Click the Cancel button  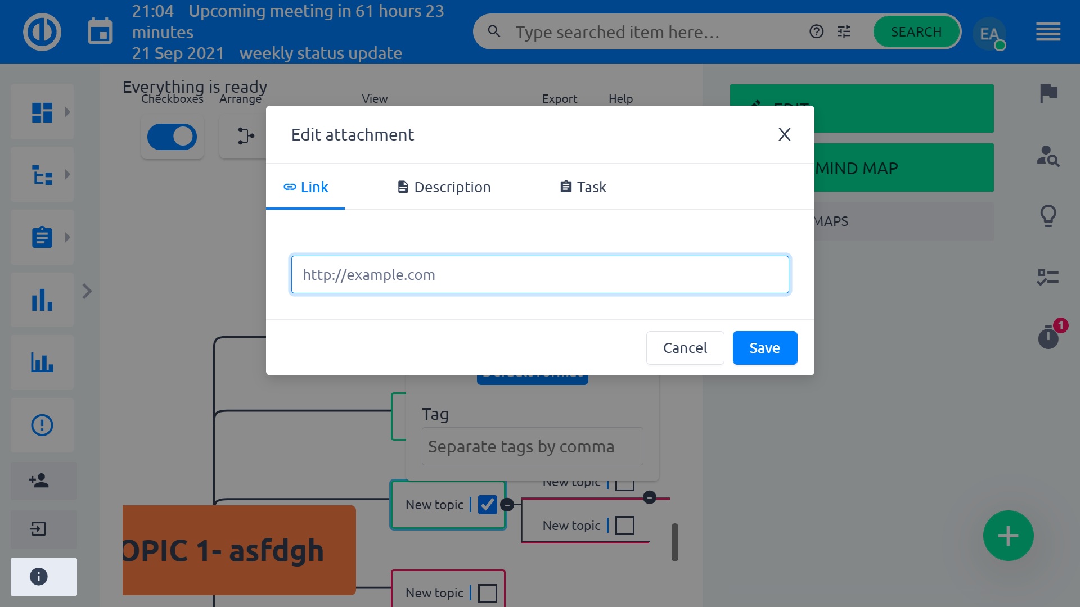(x=685, y=348)
